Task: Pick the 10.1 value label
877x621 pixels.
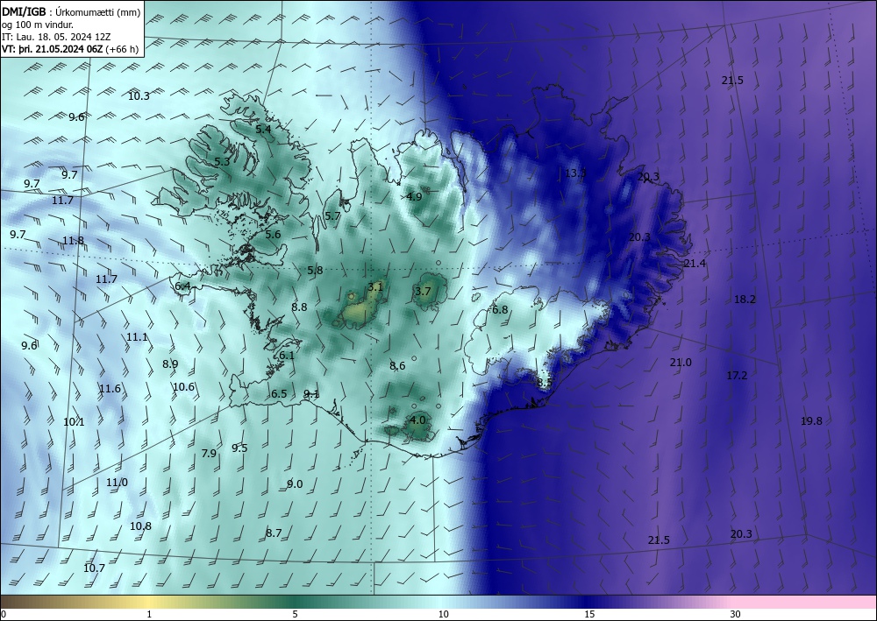Action: click(74, 422)
